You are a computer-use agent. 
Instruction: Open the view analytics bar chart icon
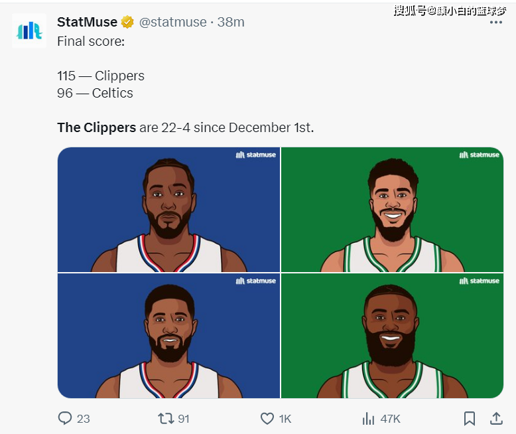pyautogui.click(x=368, y=419)
